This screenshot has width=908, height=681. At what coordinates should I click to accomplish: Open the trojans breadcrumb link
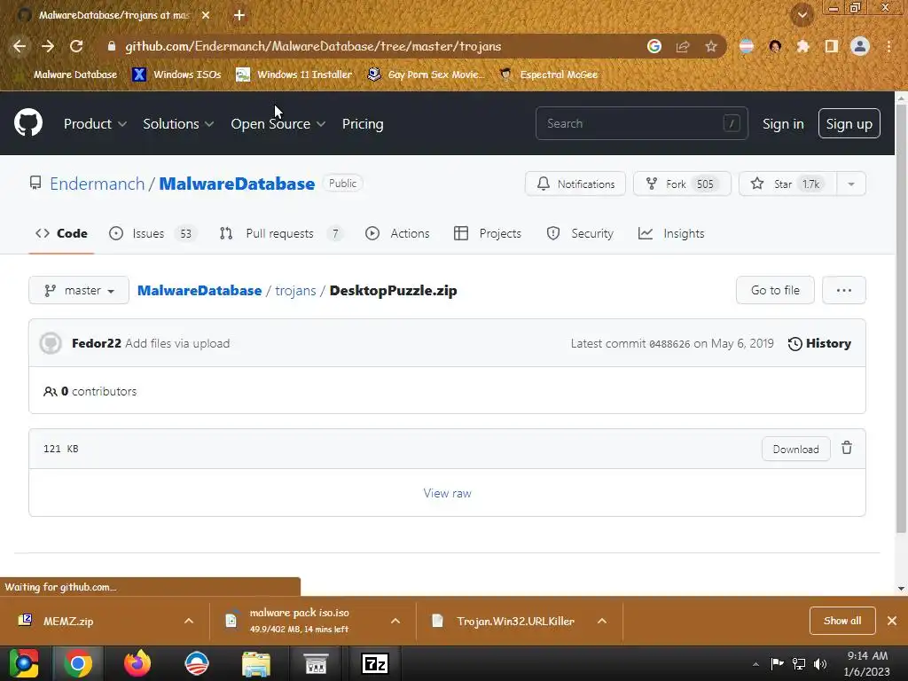pos(295,291)
